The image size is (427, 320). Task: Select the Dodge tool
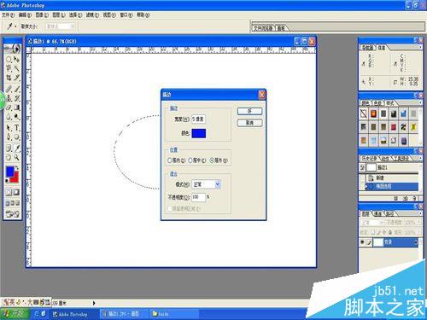click(x=17, y=117)
